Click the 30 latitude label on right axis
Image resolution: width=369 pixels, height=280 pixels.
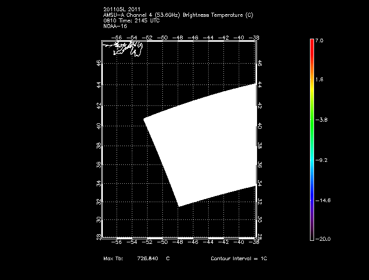pos(260,219)
